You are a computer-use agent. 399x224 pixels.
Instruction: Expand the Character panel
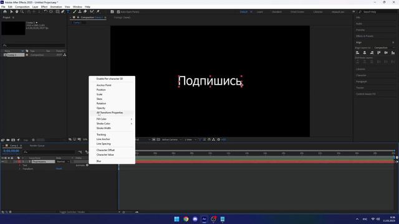click(x=361, y=75)
